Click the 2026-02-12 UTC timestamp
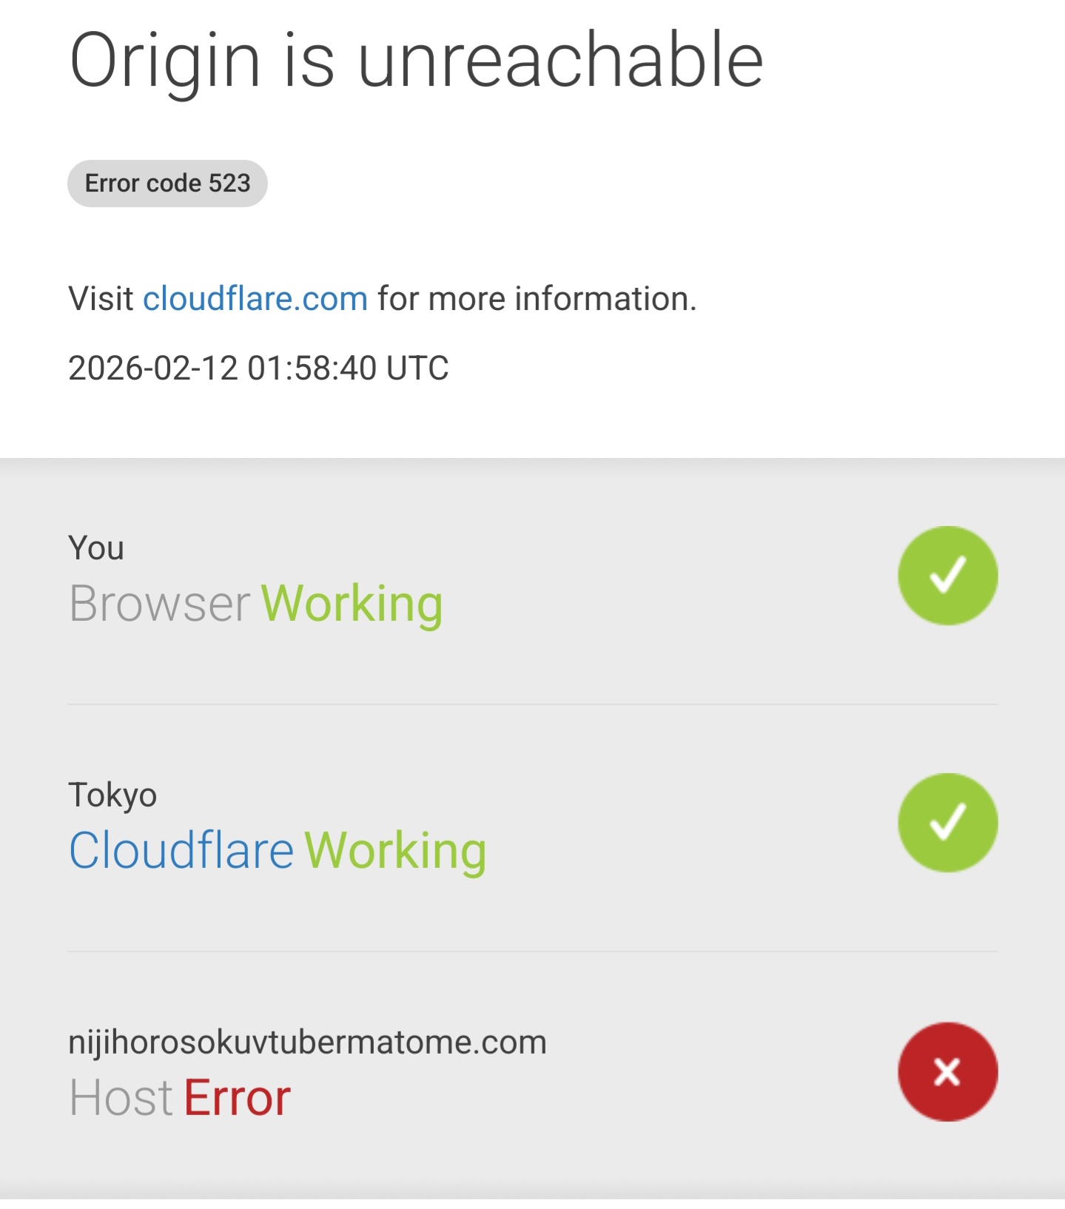Viewport: 1065px width, 1209px height. tap(258, 368)
